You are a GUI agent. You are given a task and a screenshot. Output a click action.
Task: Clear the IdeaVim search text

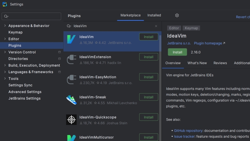[x=156, y=26]
